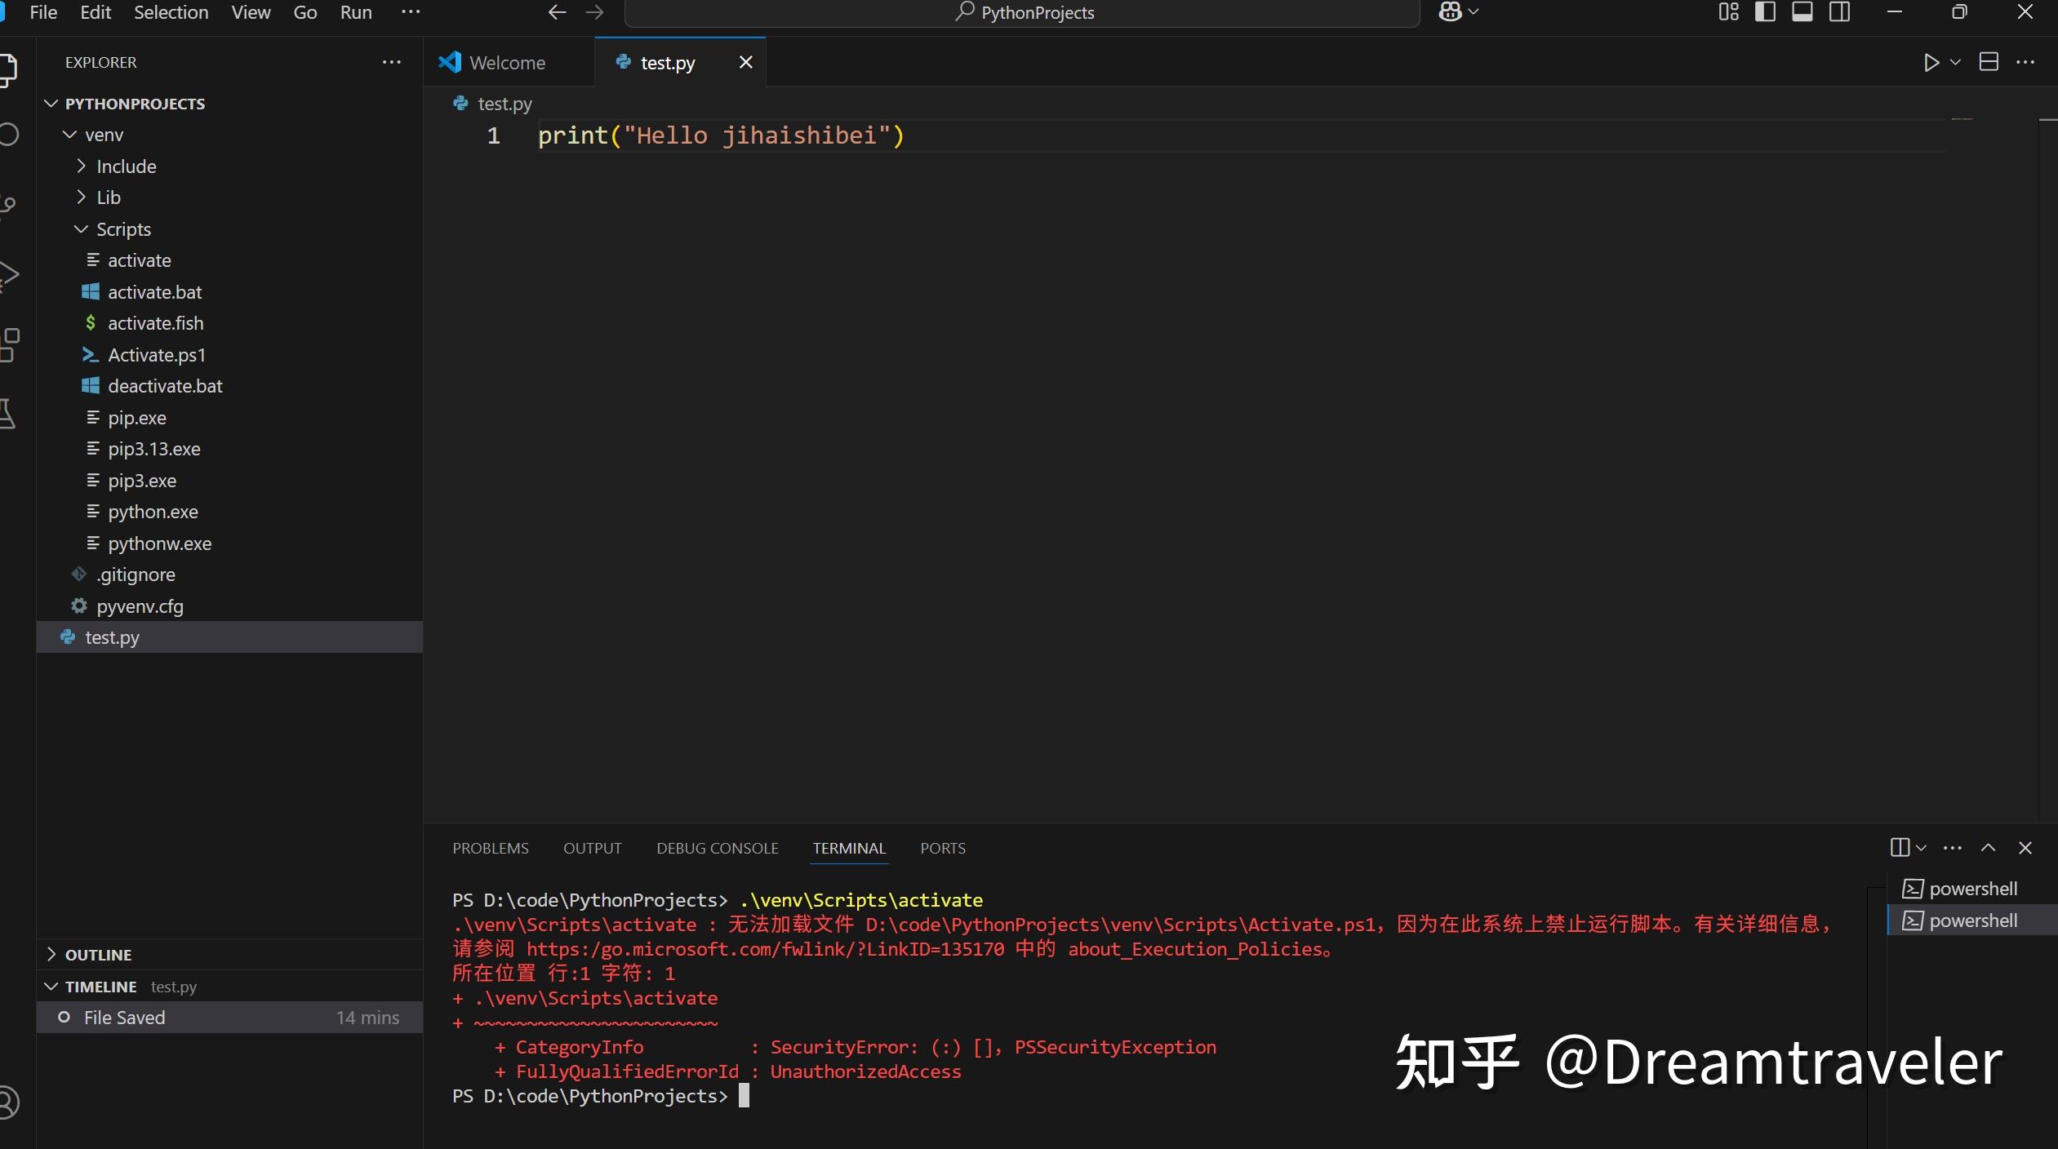Open the Run button dropdown arrow
The height and width of the screenshot is (1149, 2058).
[x=1955, y=62]
